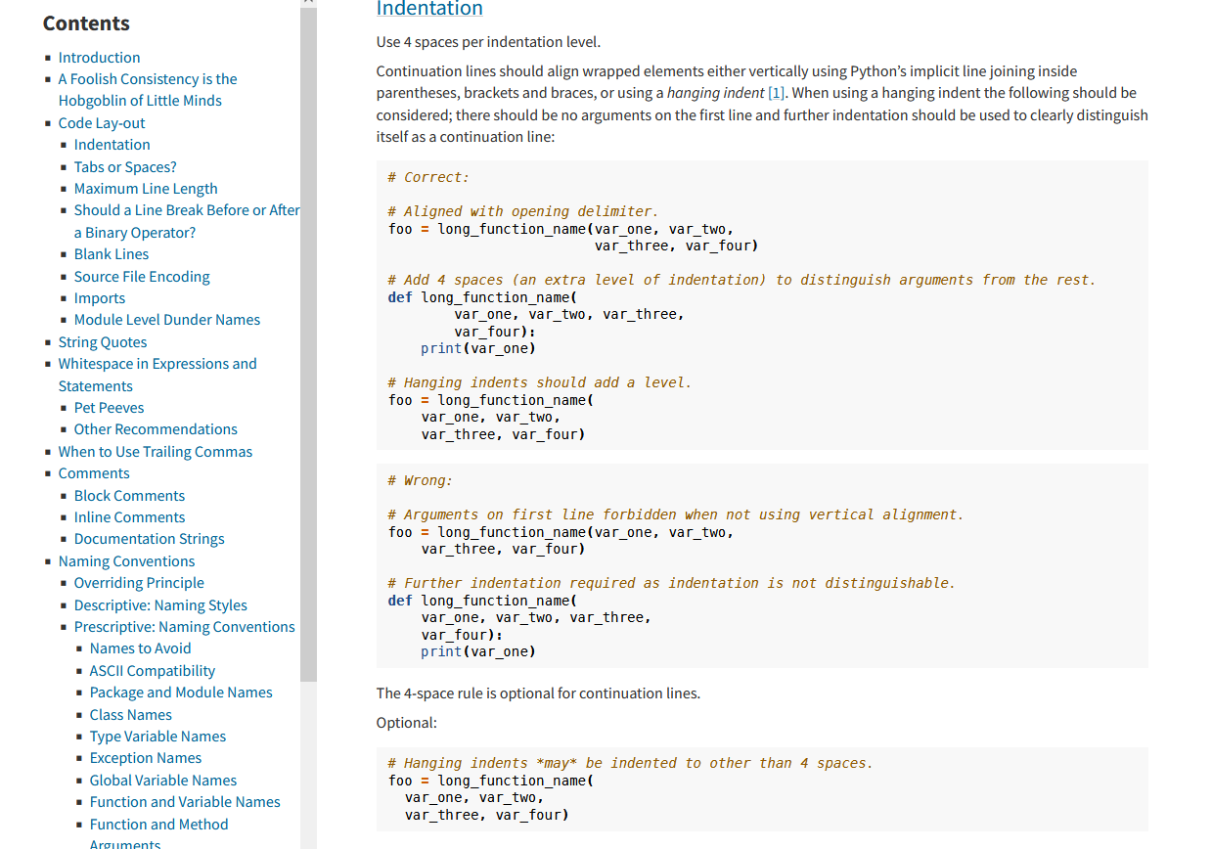Open the Indentation link in Contents sidebar
This screenshot has height=849, width=1212.
pyautogui.click(x=112, y=145)
